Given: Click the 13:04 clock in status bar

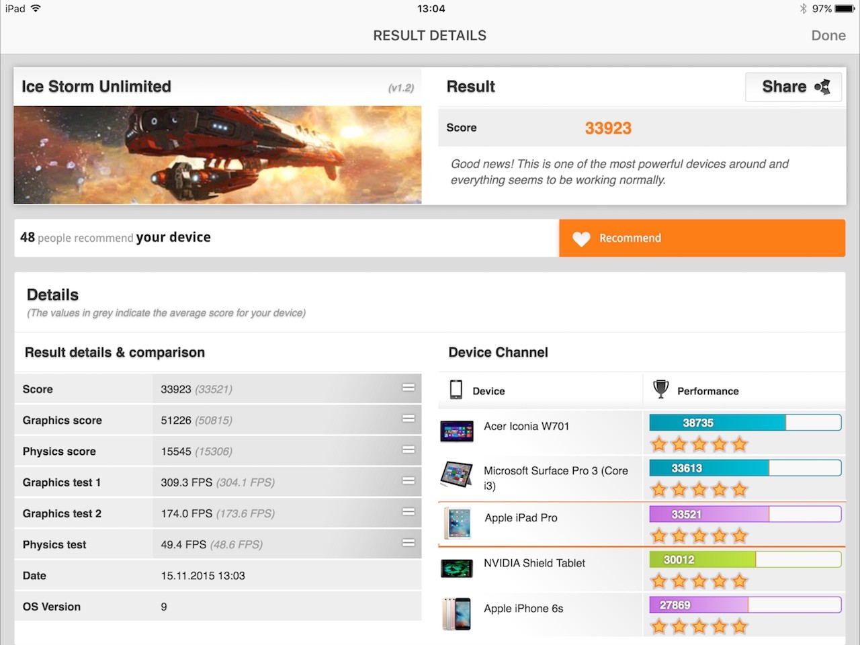Looking at the screenshot, I should (431, 9).
